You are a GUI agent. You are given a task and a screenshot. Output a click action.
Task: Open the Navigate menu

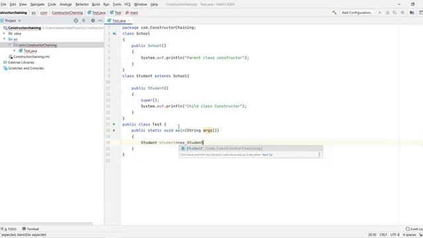37,5
